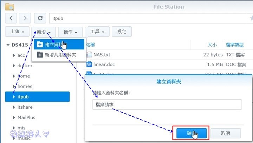Open the 設定 settings button

(x=122, y=32)
